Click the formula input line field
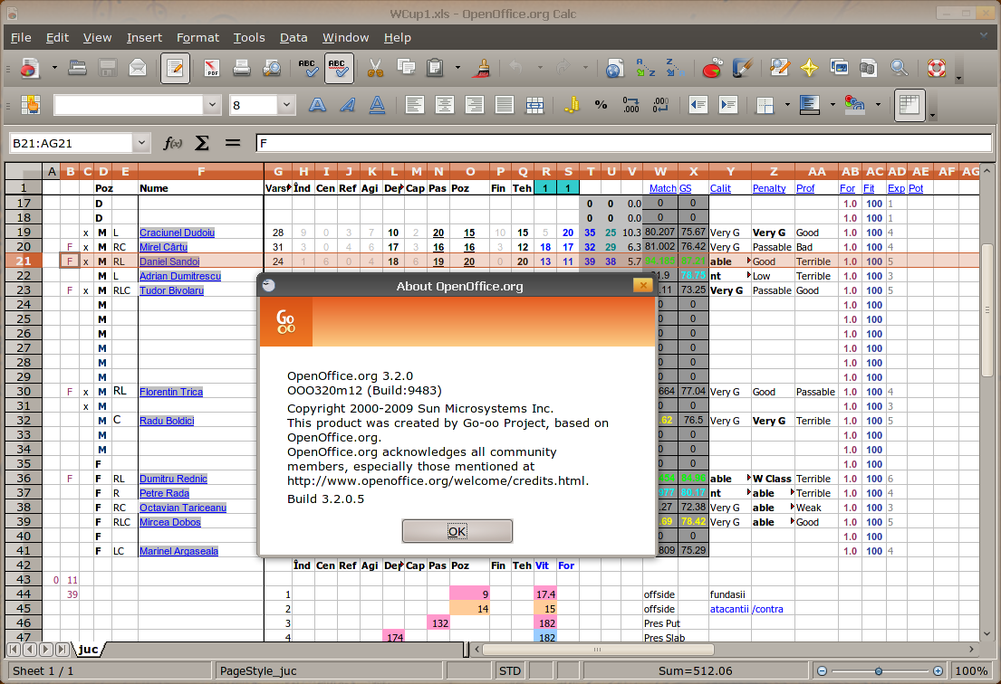The width and height of the screenshot is (1001, 684). click(x=616, y=143)
